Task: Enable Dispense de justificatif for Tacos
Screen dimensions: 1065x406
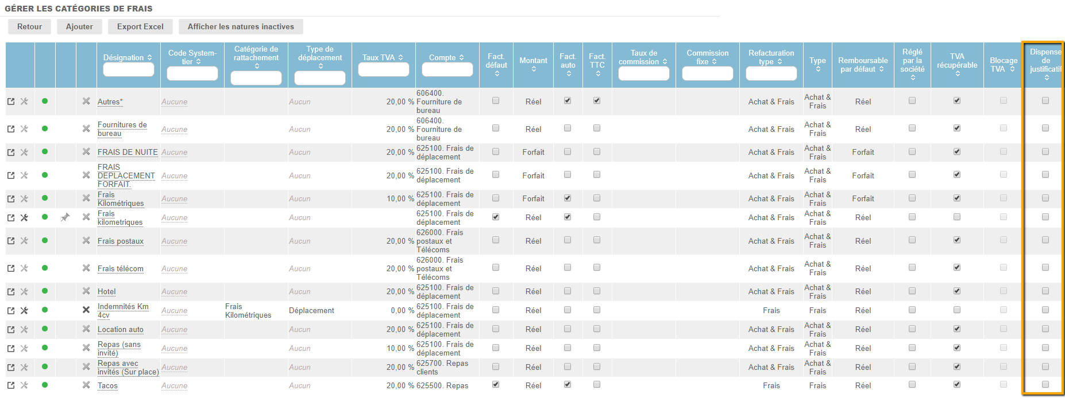Action: tap(1045, 385)
